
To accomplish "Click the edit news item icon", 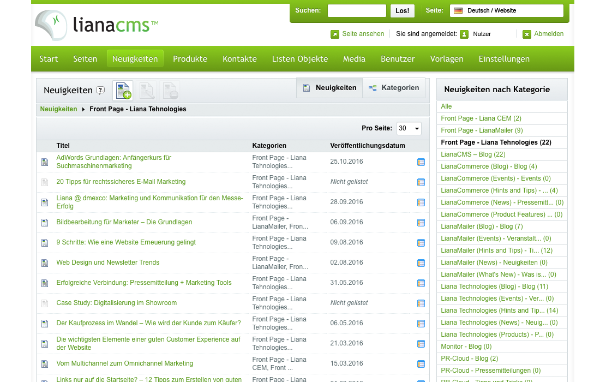I will 147,91.
